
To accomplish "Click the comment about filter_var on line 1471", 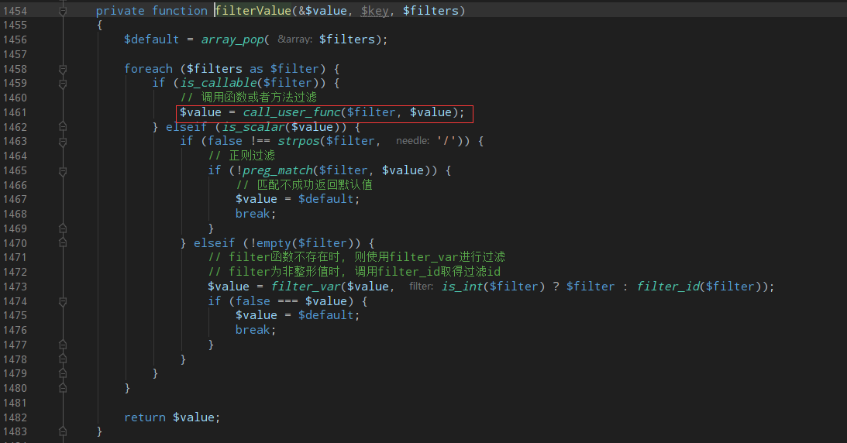I will click(x=356, y=257).
